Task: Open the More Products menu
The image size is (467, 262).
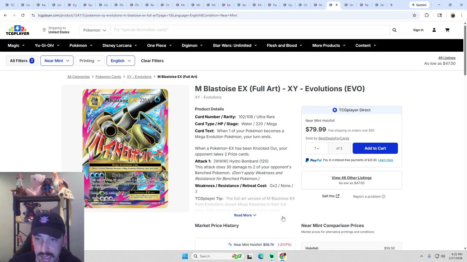Action: (329, 45)
